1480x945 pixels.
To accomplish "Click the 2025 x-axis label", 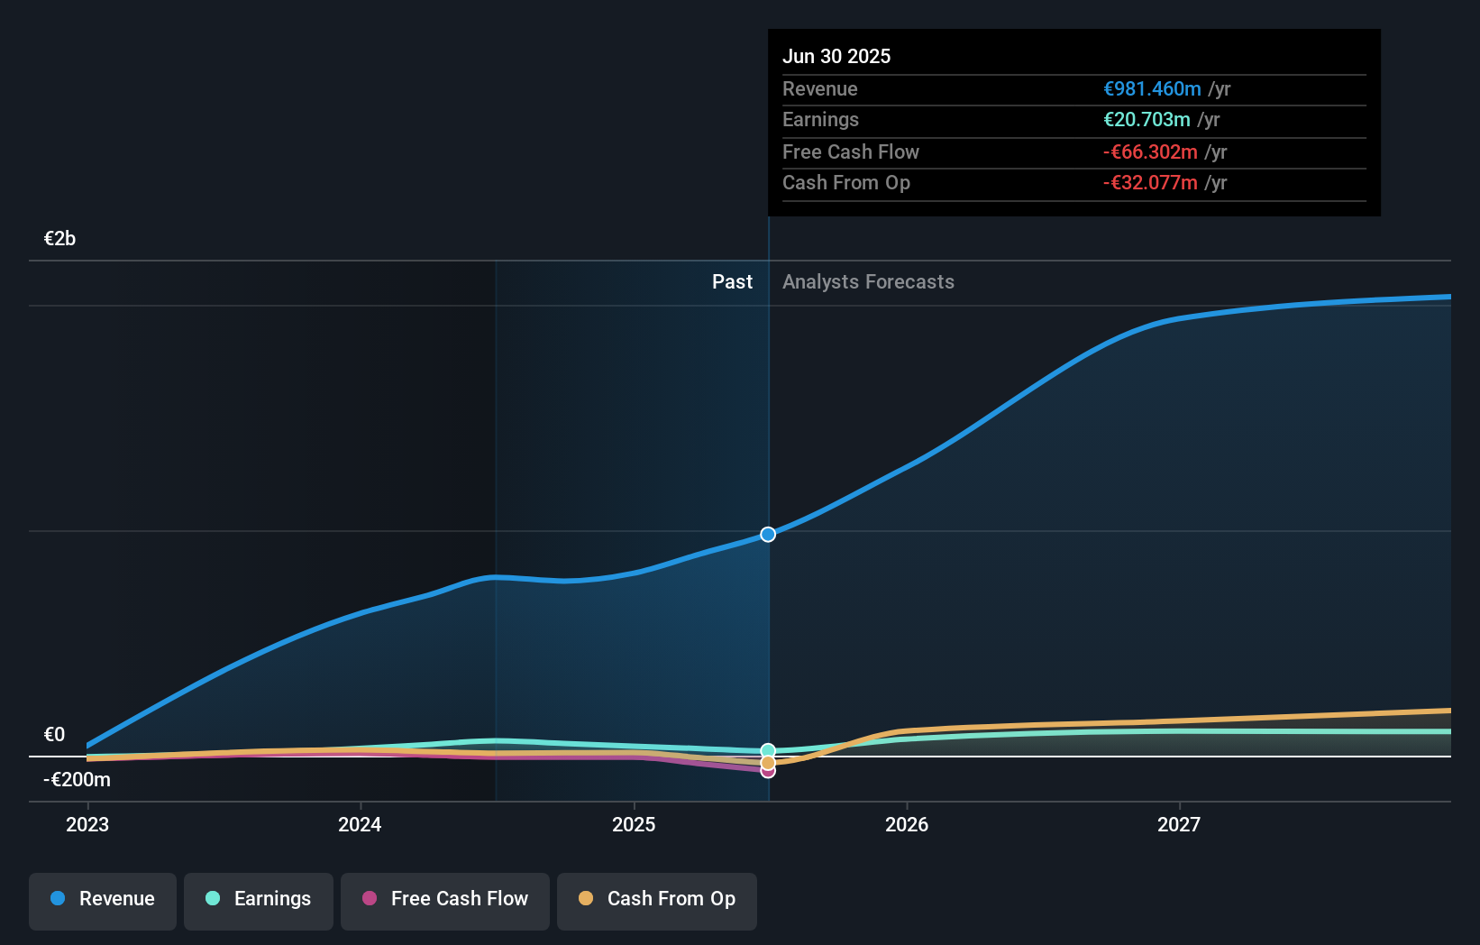I will pyautogui.click(x=634, y=824).
